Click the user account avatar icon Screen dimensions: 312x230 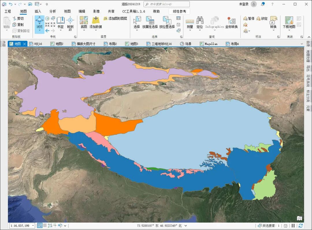pos(254,4)
